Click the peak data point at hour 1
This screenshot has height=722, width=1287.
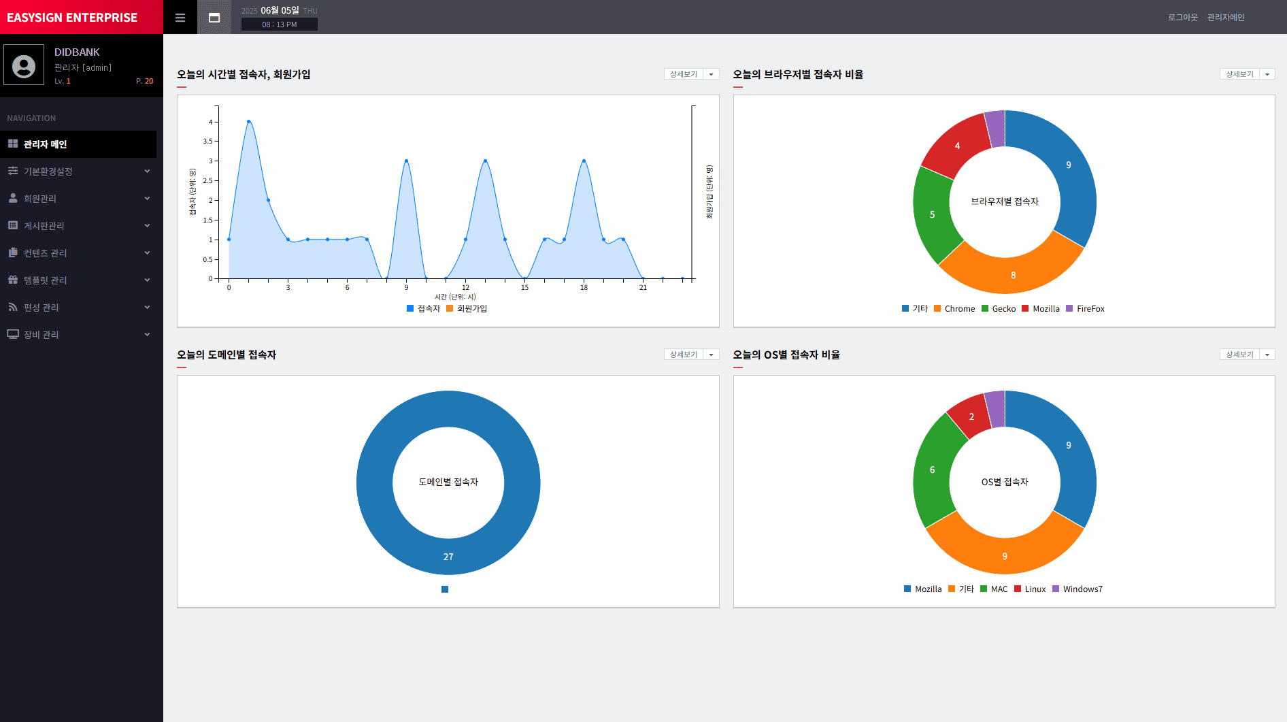(249, 122)
